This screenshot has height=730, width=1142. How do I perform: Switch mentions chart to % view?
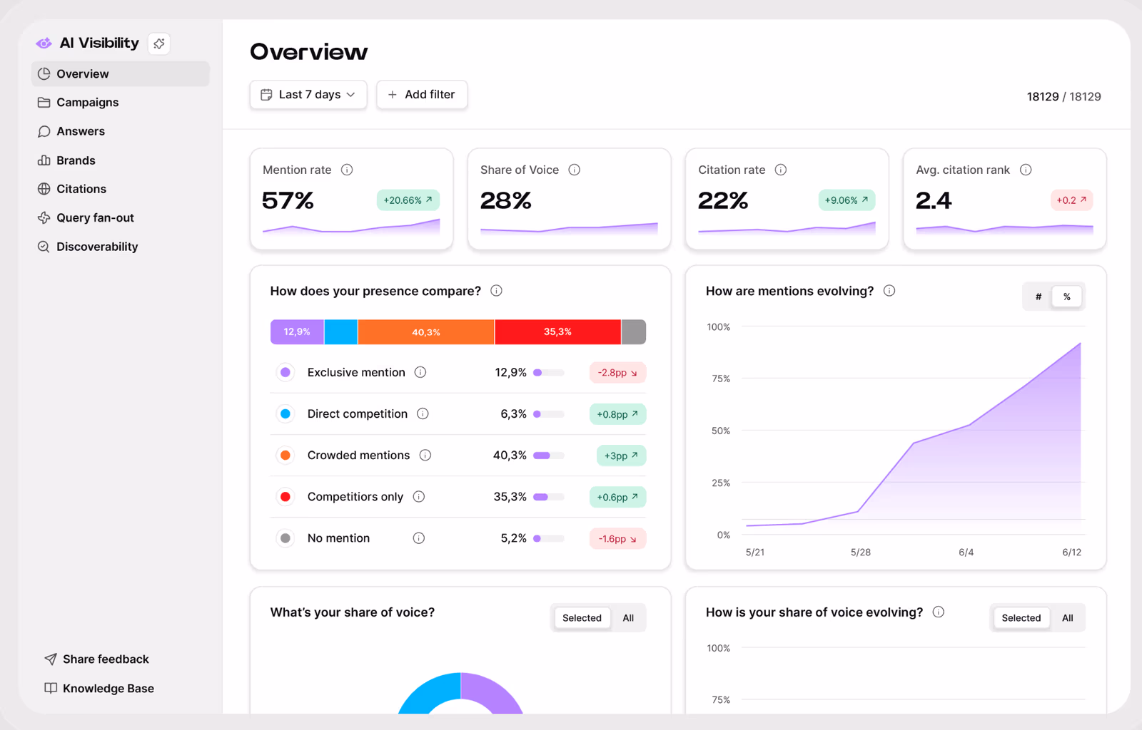pos(1067,297)
